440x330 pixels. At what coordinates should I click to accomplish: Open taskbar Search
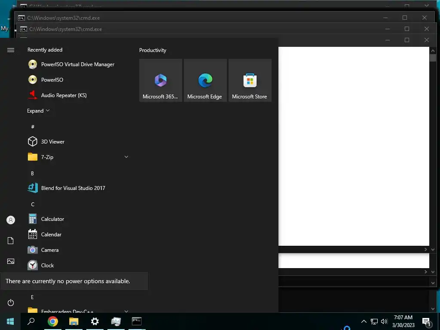coord(31,321)
